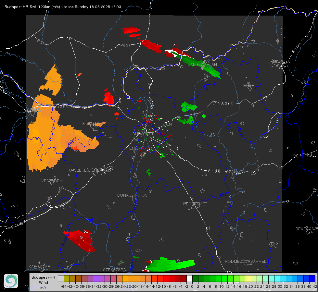
Task: Click the EGER city label
Action: pos(249,86)
